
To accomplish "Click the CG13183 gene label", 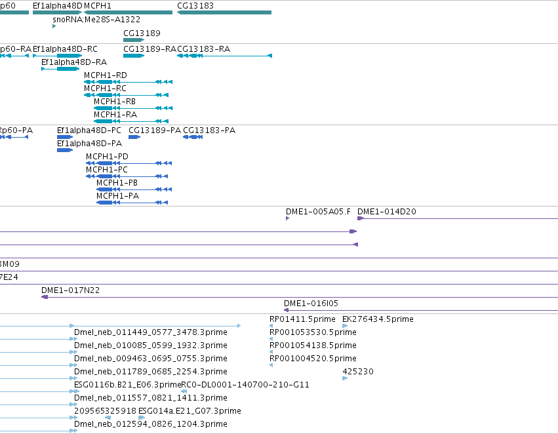I will [195, 6].
